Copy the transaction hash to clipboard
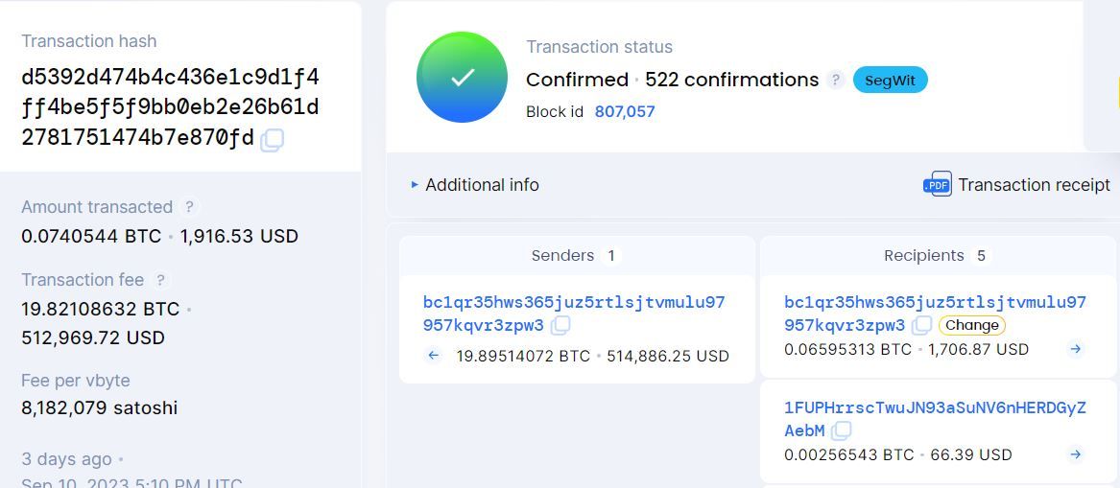The height and width of the screenshot is (488, 1120). coord(273,140)
